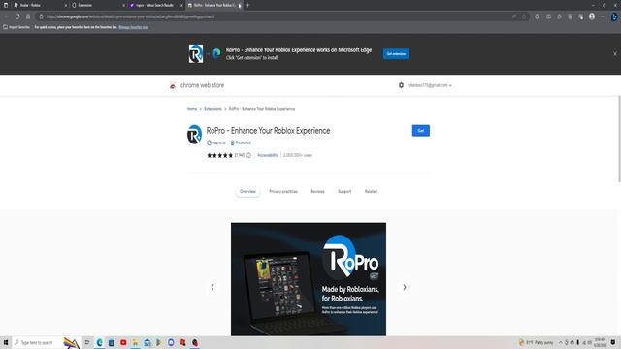The height and width of the screenshot is (349, 621).
Task: Select the Privacy practices tab
Action: coord(283,192)
